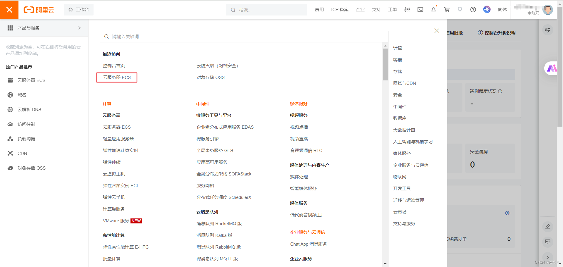Open the shopping cart icon

[447, 10]
